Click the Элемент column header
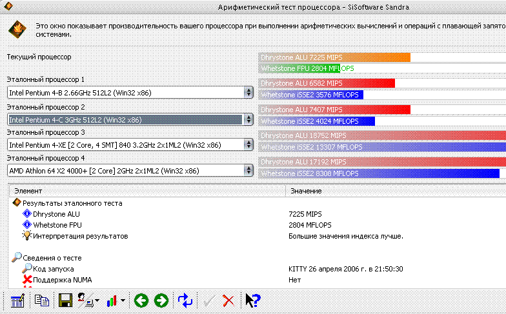The width and height of the screenshot is (506, 314). tap(147, 191)
